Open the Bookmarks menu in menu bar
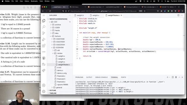This screenshot has width=187, height=105. click(x=34, y=1)
